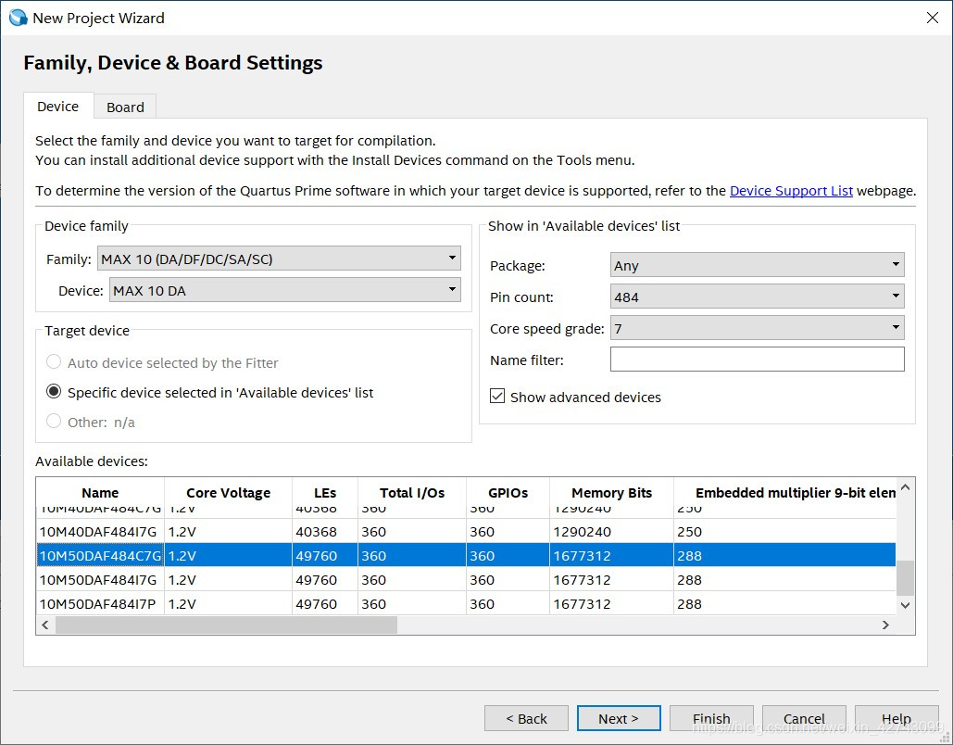This screenshot has width=953, height=745.
Task: Sort by Memory Bits column header
Action: tap(611, 493)
